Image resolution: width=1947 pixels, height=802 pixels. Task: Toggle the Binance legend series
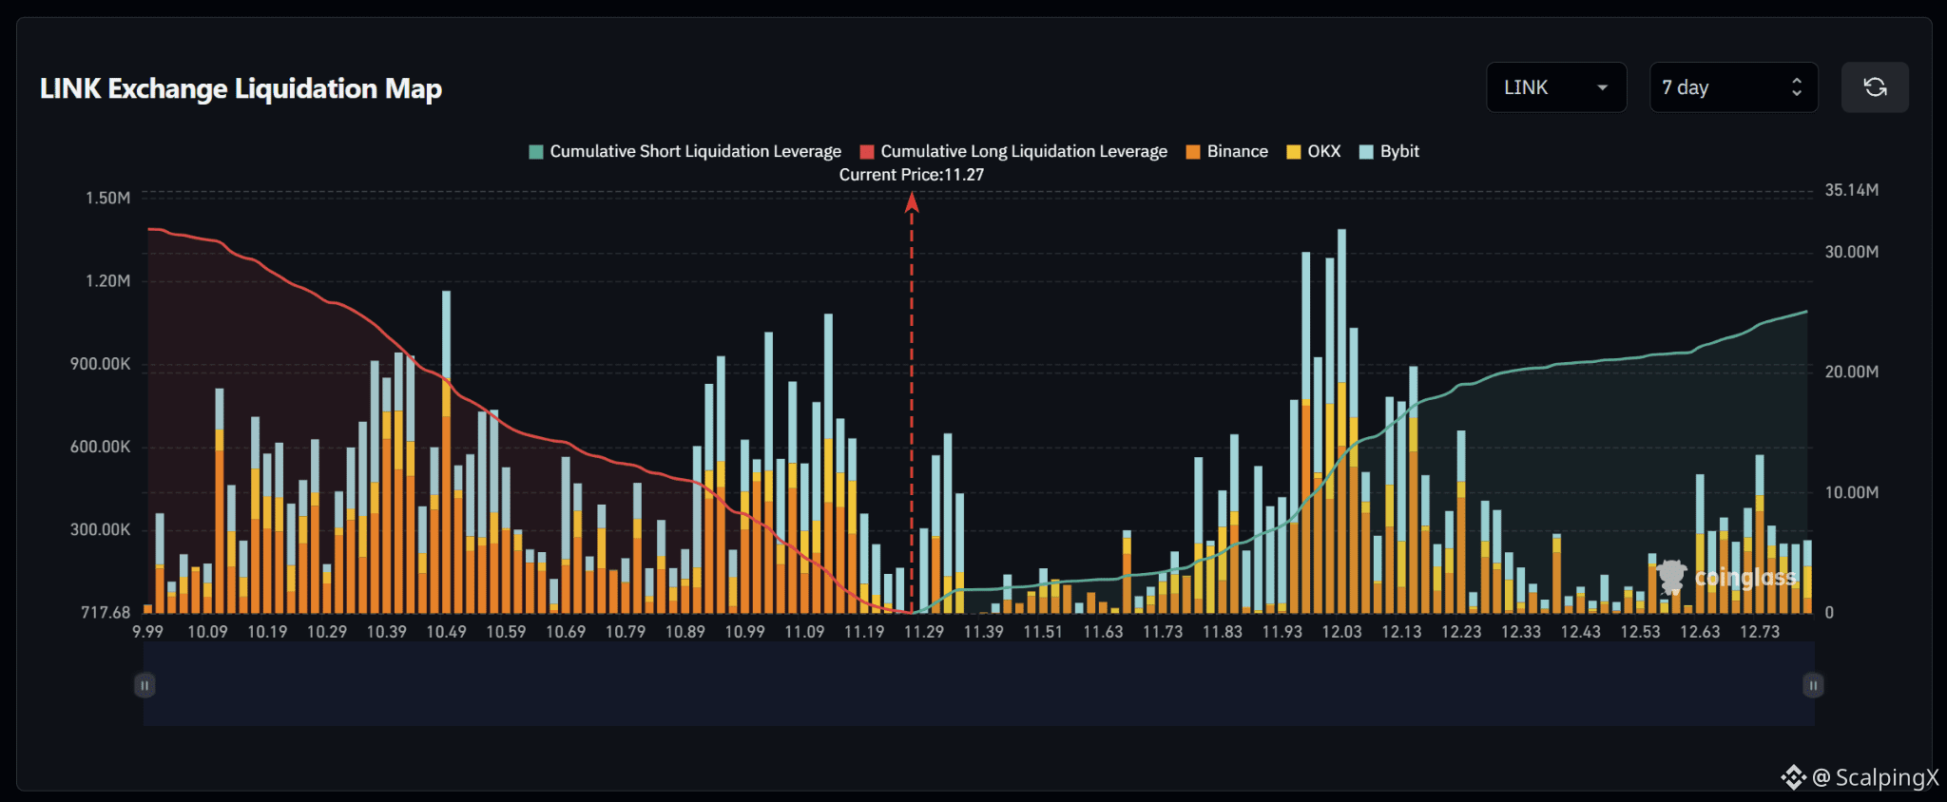(x=1227, y=151)
